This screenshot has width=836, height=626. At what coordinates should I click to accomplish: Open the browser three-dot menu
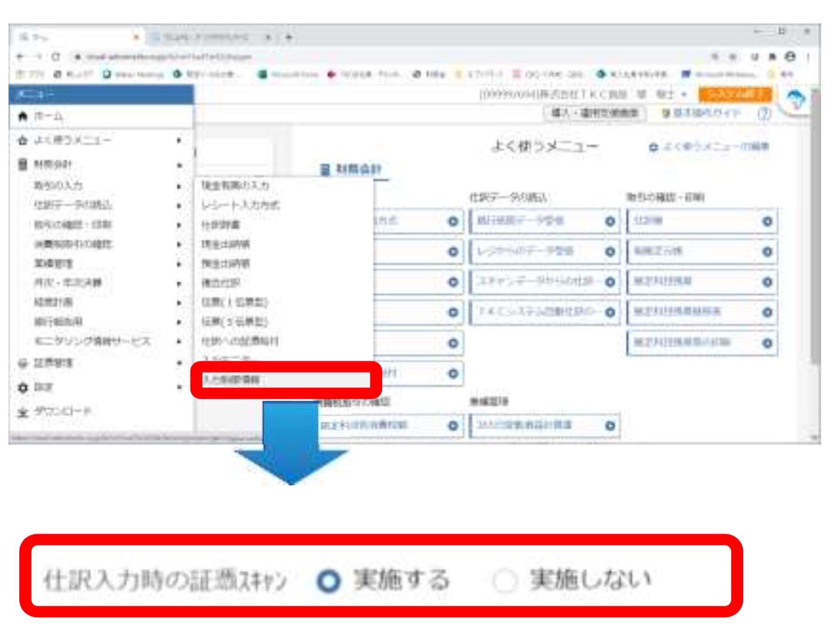(x=808, y=57)
